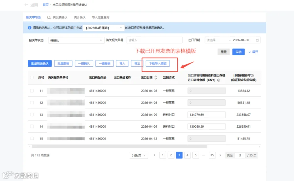Click the 出口日期 start date field
The width and height of the screenshot is (294, 181).
[x=217, y=40]
